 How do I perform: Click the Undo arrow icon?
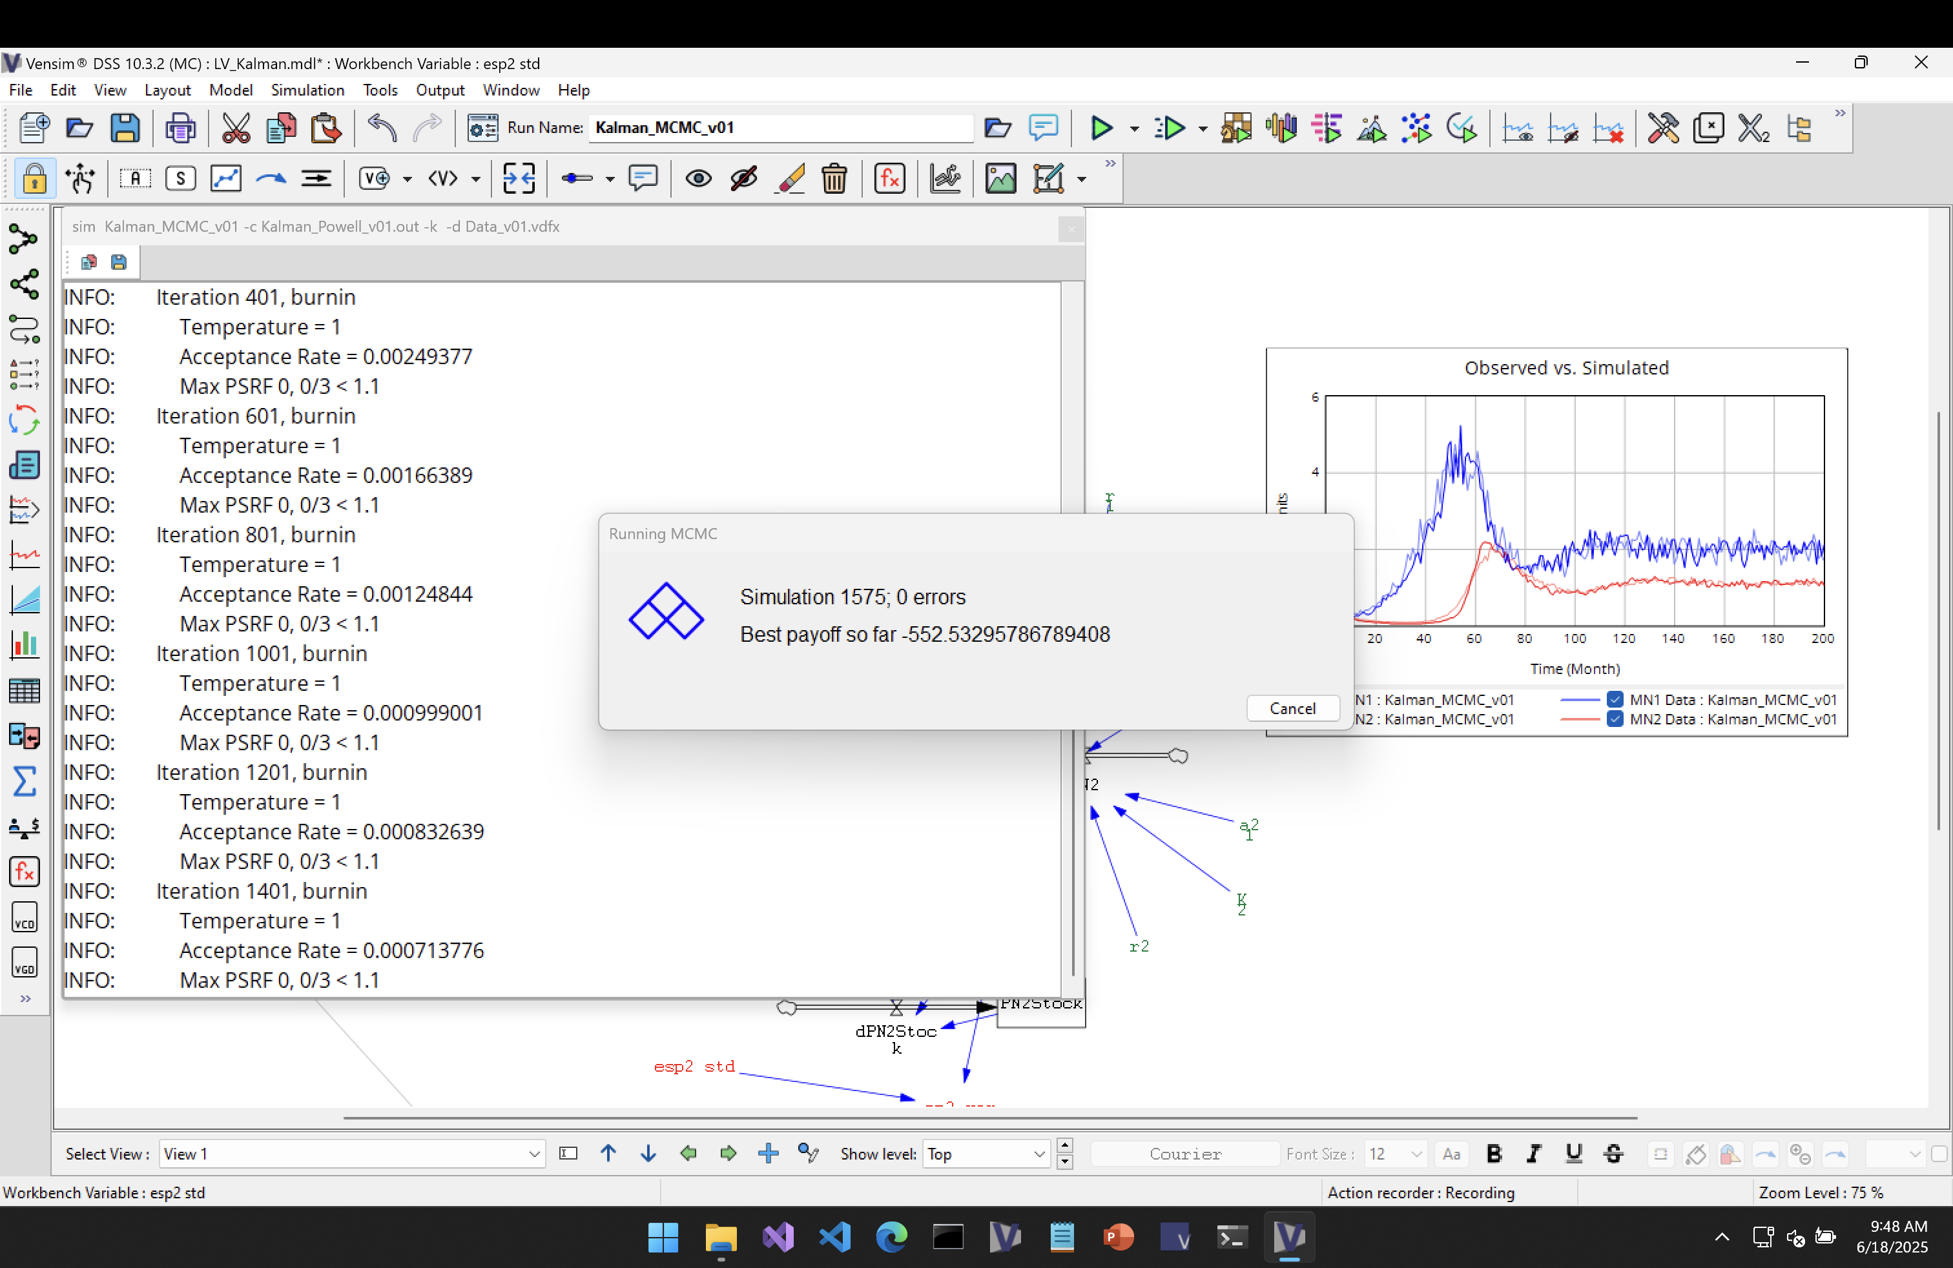pyautogui.click(x=382, y=128)
